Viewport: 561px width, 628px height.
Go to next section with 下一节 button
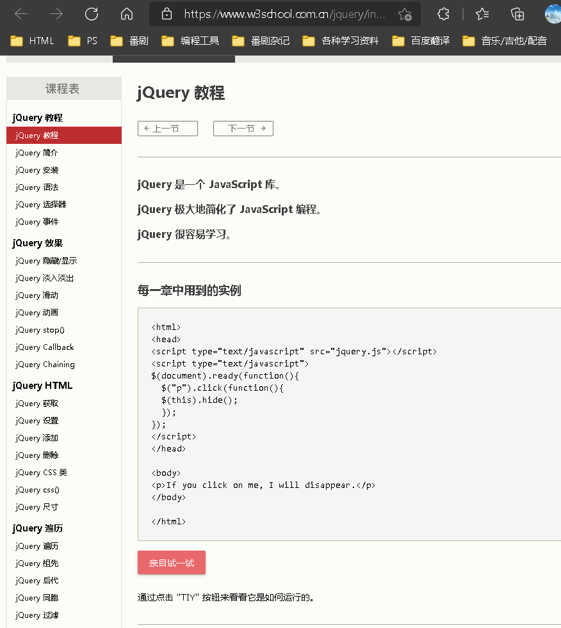(x=243, y=129)
